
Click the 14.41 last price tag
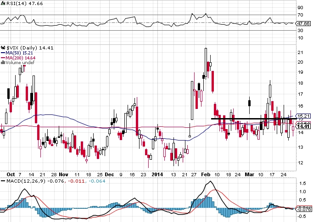click(303, 126)
